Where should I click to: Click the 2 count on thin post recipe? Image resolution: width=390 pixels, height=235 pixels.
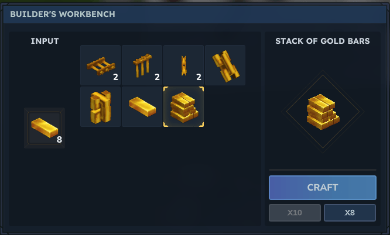tap(199, 77)
